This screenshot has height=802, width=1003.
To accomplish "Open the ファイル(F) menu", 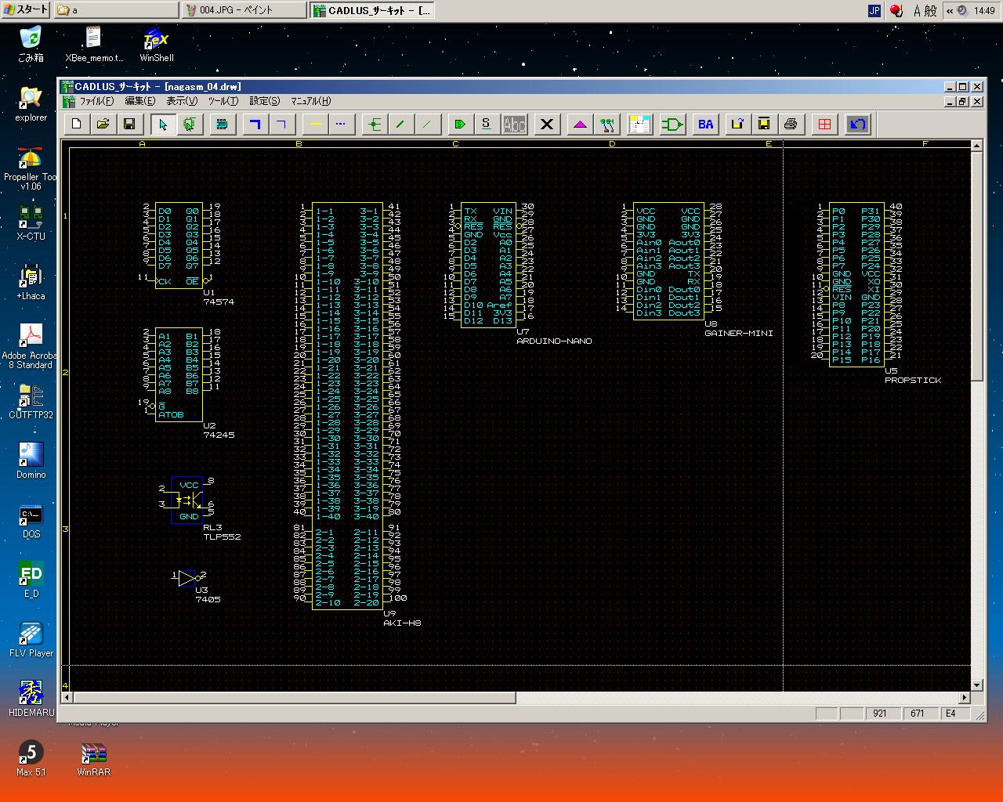I will click(x=96, y=101).
